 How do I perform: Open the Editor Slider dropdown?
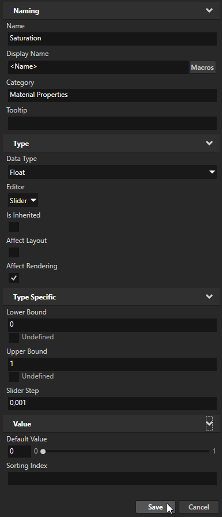pos(23,200)
